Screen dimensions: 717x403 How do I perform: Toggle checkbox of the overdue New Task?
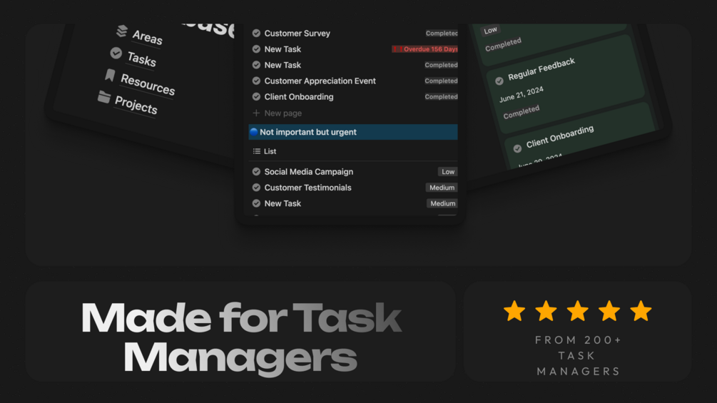click(256, 49)
